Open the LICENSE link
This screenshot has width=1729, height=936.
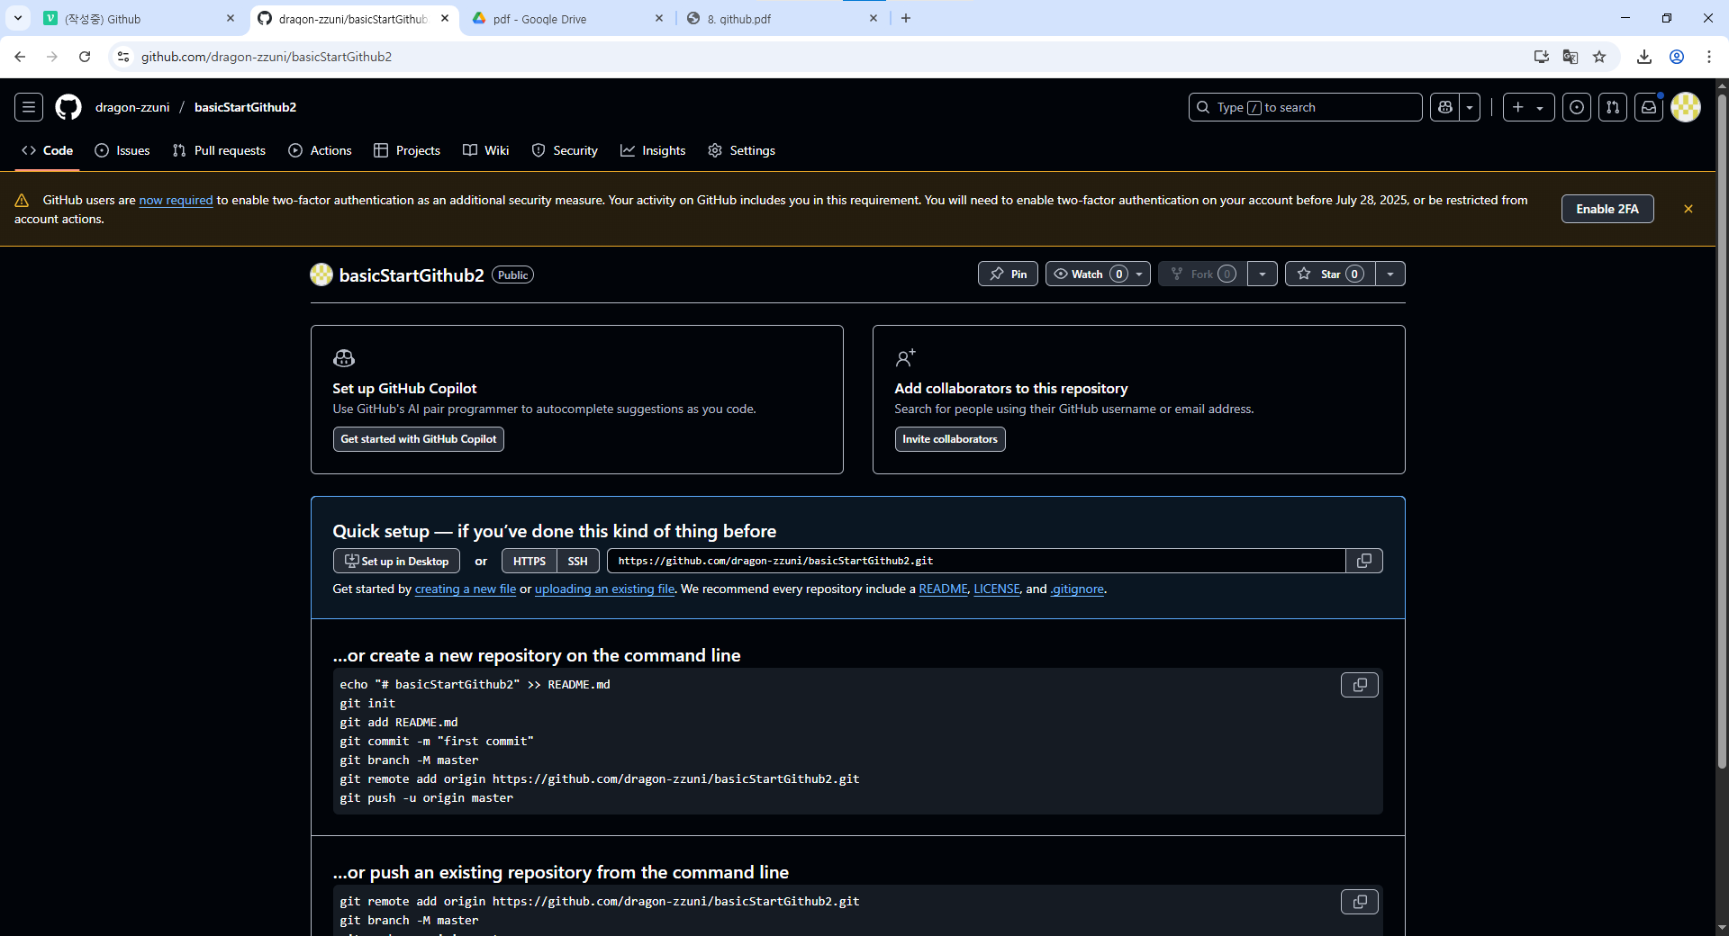pyautogui.click(x=997, y=589)
